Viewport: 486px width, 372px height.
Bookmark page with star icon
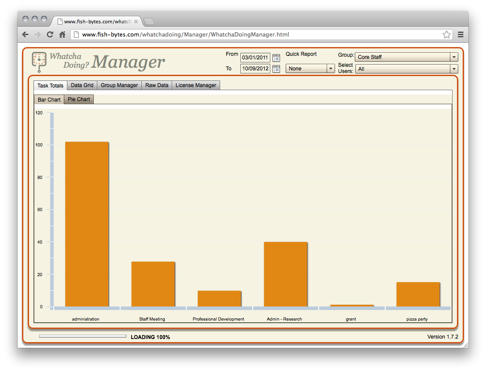(446, 35)
